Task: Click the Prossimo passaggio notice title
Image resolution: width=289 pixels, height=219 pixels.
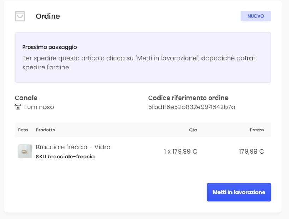Action: tap(49, 47)
